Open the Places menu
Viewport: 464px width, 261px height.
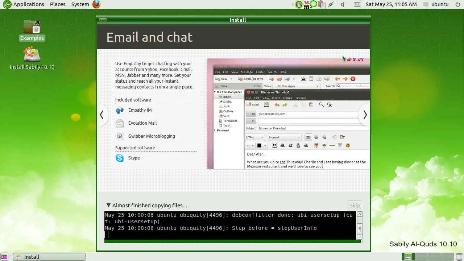click(58, 4)
